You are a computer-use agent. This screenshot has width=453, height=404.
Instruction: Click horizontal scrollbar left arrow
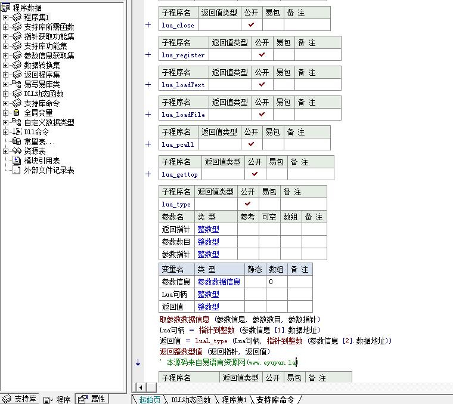[141, 387]
